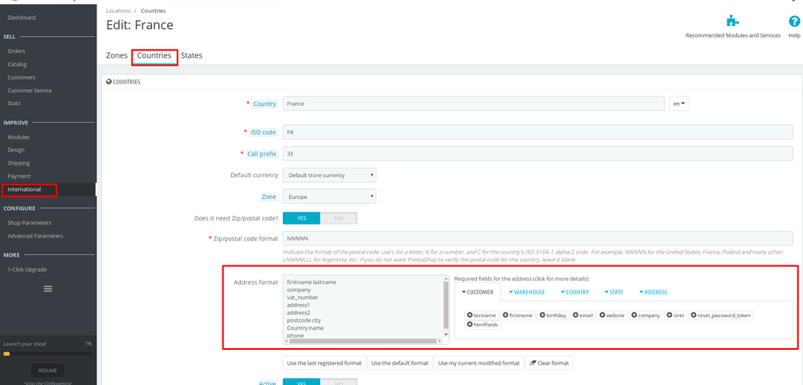Image resolution: width=803 pixels, height=385 pixels.
Task: Switch to the Zones tab
Action: click(116, 55)
